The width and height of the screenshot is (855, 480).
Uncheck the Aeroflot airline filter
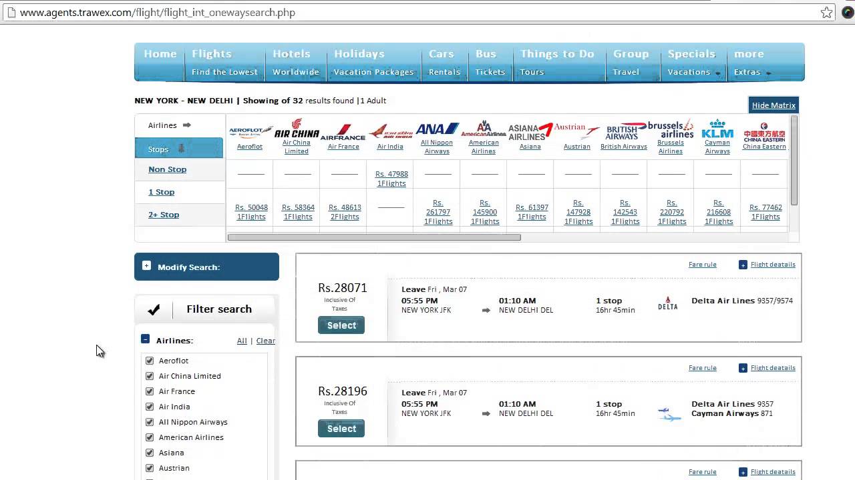click(x=150, y=361)
